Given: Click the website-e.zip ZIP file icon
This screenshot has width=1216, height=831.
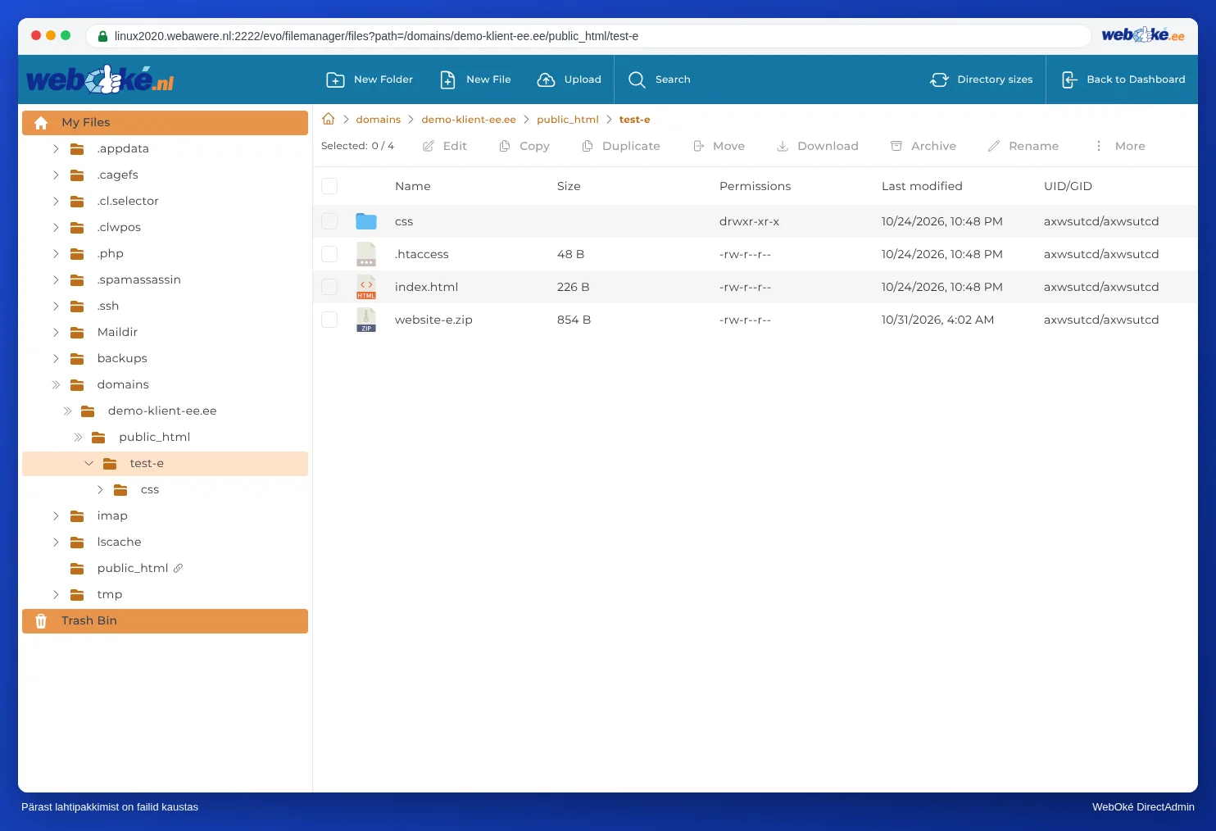Looking at the screenshot, I should tap(366, 320).
